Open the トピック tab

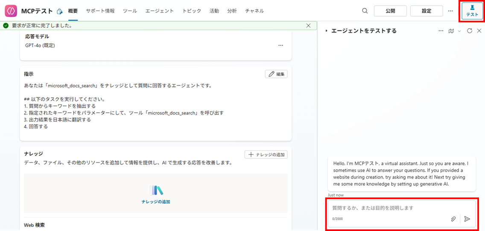pyautogui.click(x=192, y=11)
